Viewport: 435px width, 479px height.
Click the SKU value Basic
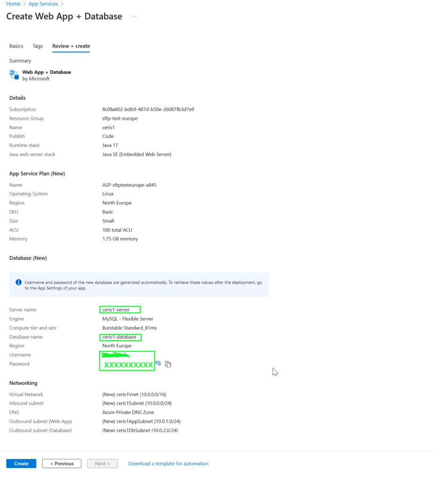click(x=108, y=212)
